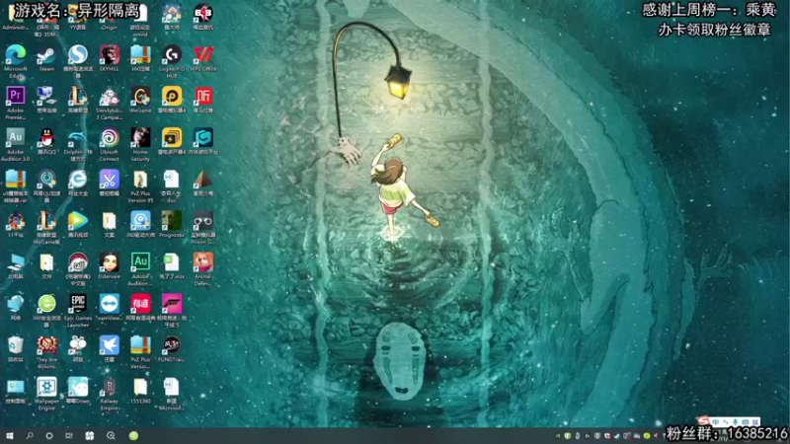This screenshot has height=444, width=790.
Task: Select the 1551360 folder
Action: tap(140, 387)
